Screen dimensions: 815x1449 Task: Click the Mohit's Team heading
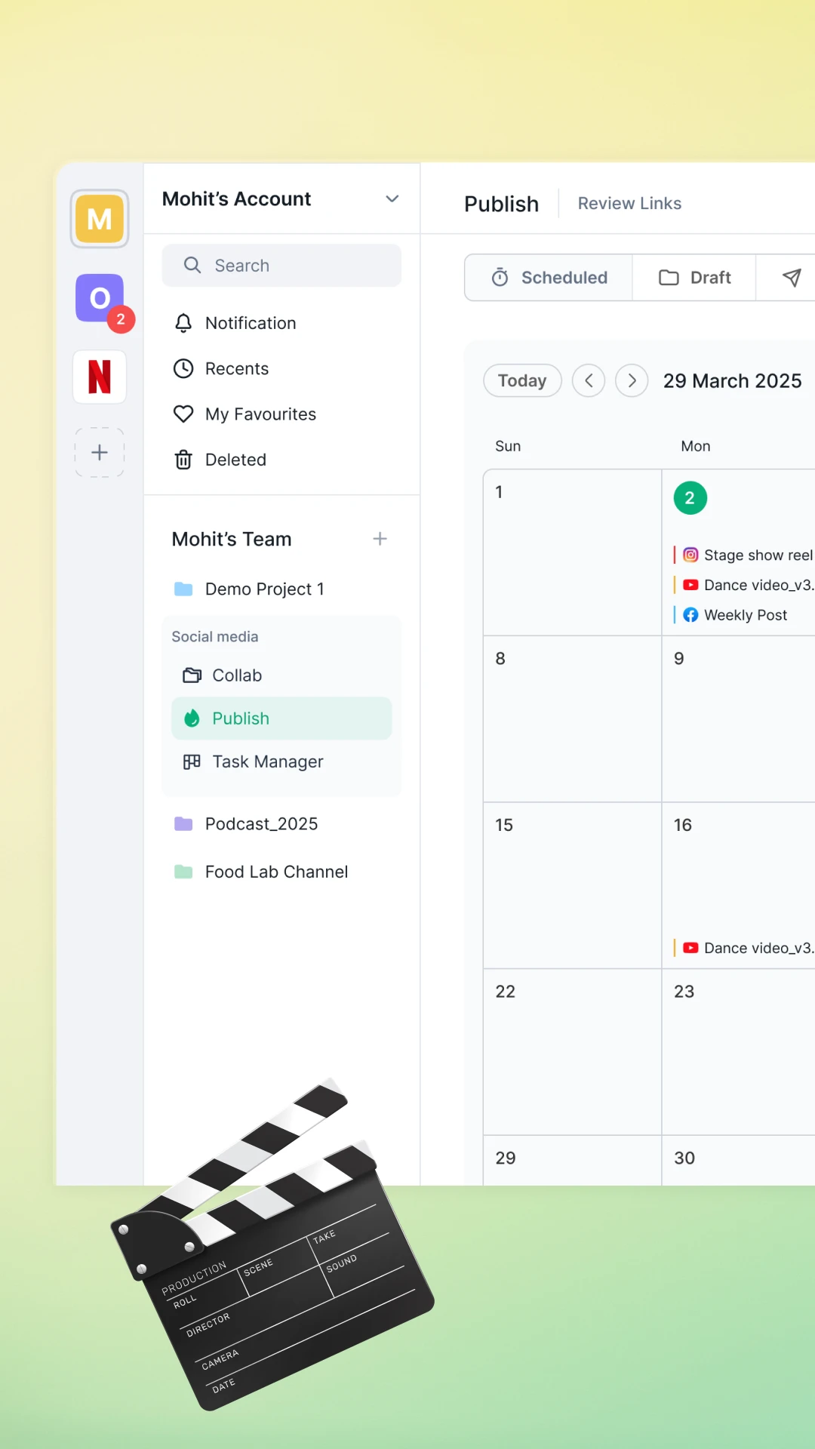232,539
